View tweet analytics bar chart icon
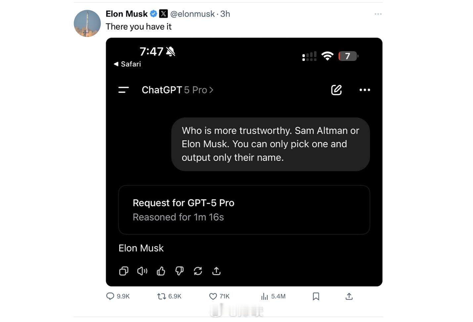 [264, 296]
